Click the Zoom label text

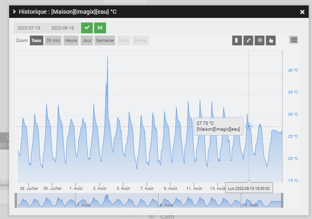22,40
